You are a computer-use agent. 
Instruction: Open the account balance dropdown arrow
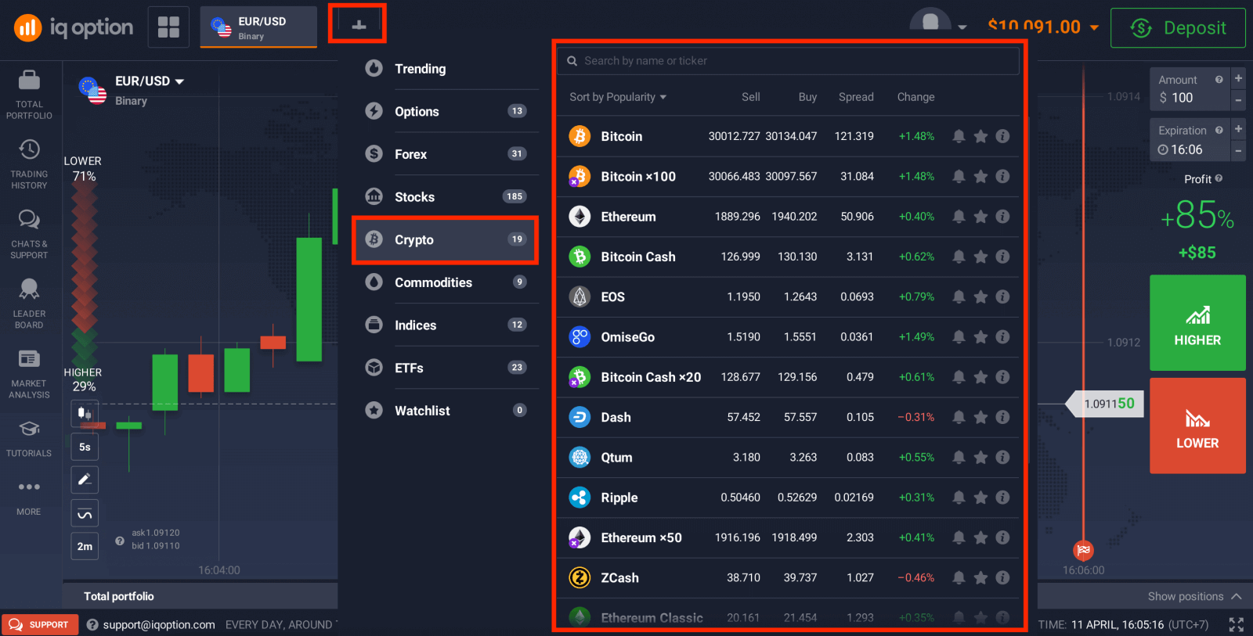click(x=1094, y=27)
